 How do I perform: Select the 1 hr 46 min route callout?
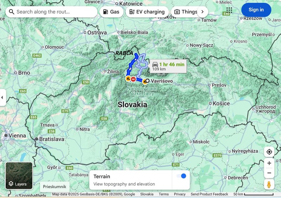pos(168,66)
